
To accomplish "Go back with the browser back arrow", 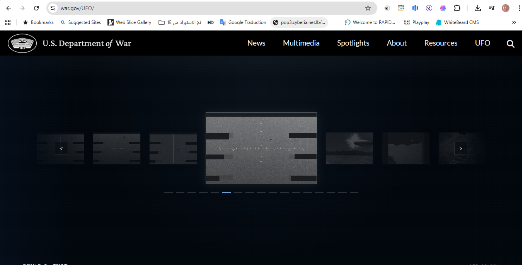I will click(x=9, y=8).
